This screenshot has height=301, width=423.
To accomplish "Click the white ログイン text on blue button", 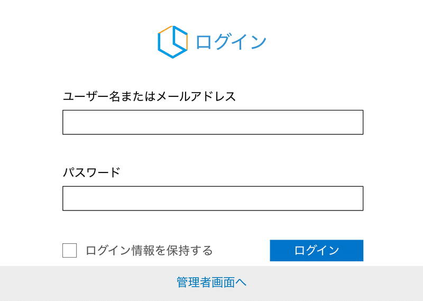I will (x=316, y=251).
